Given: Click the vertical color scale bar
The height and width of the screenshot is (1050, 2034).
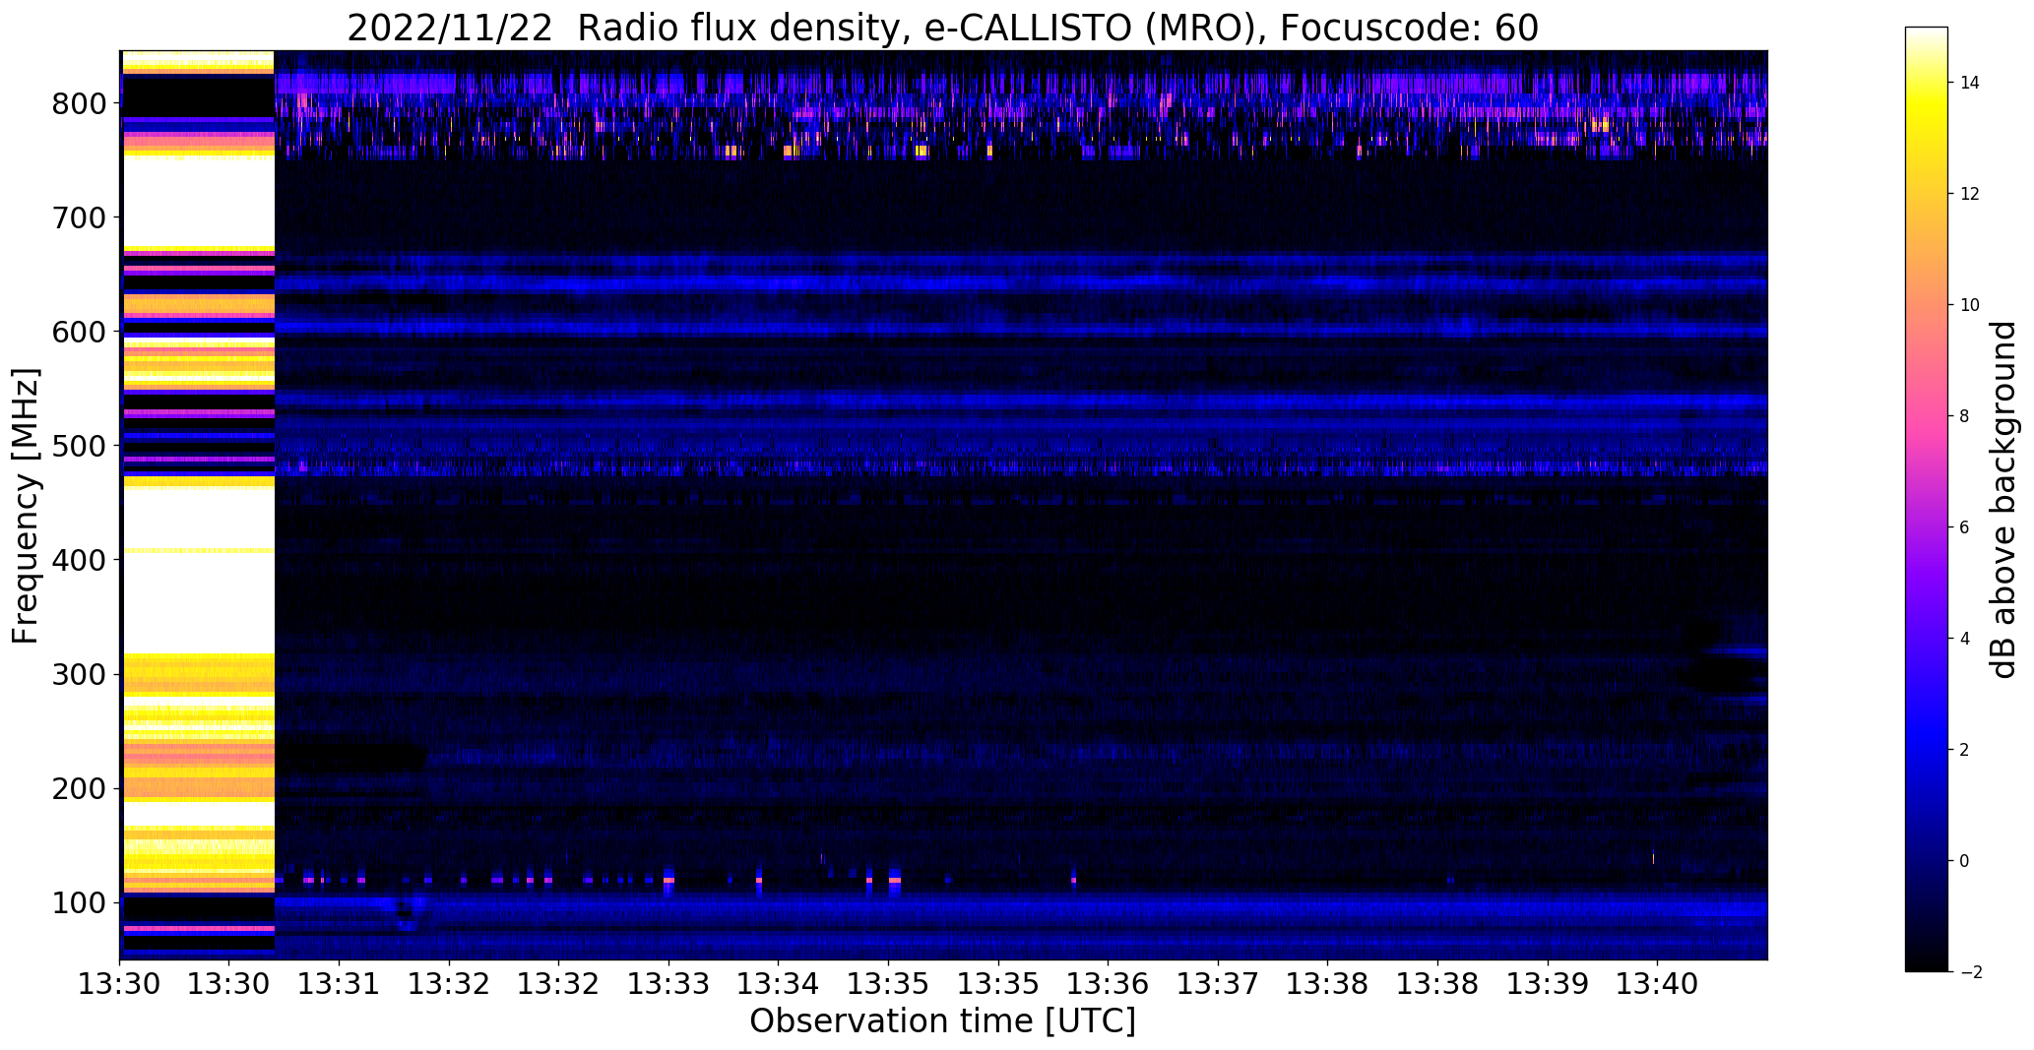Looking at the screenshot, I should pyautogui.click(x=1927, y=499).
